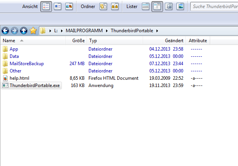Click the Other folder icon

(5, 71)
